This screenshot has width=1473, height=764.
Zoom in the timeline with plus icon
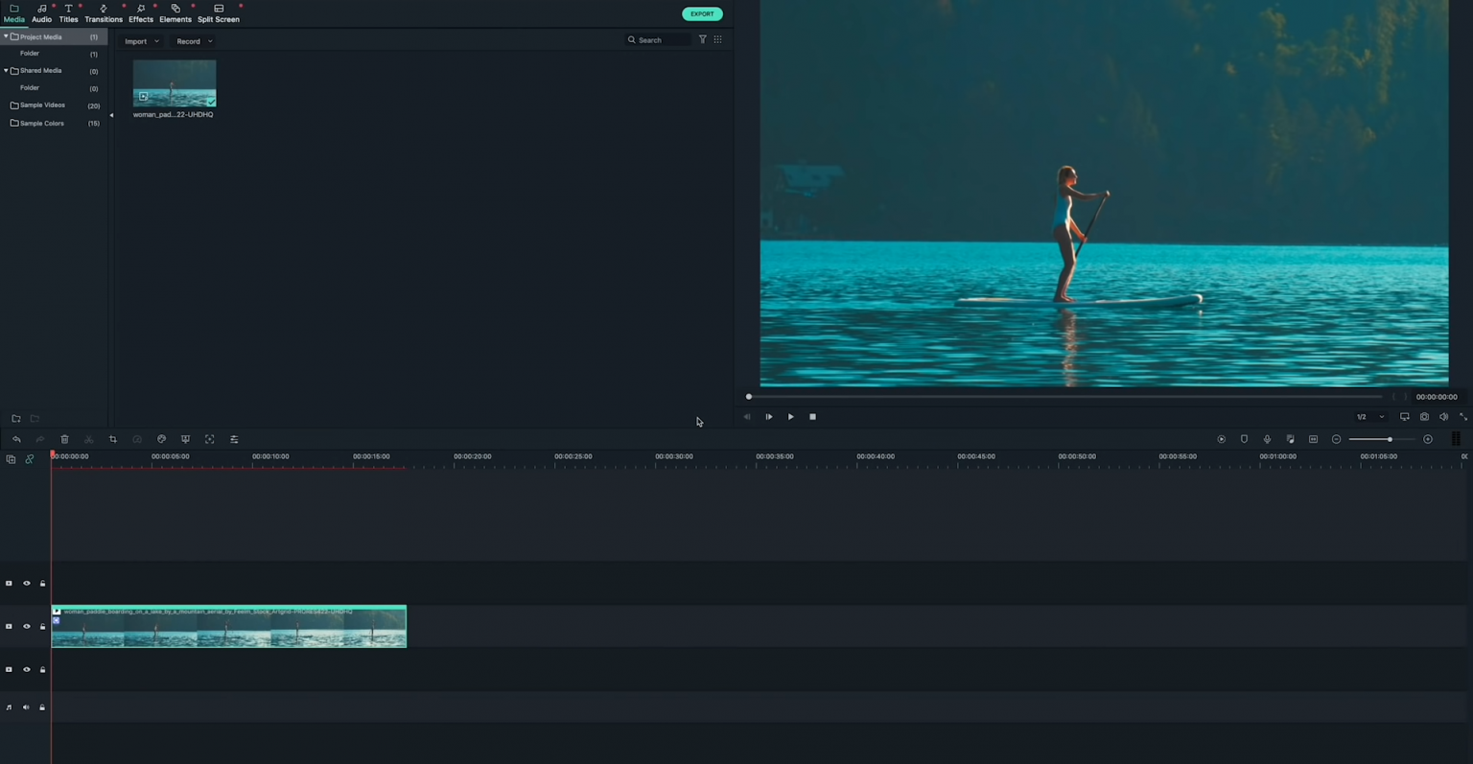pyautogui.click(x=1428, y=439)
